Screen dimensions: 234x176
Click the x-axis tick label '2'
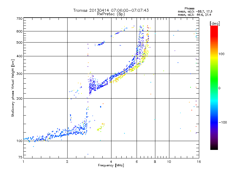pos(67,162)
